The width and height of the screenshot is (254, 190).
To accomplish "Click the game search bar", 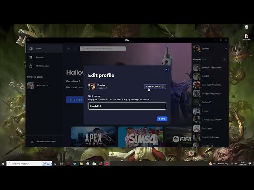I will 103,49.
